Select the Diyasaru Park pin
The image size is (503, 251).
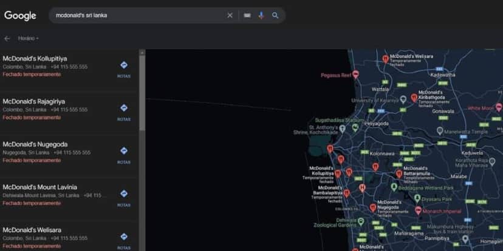click(417, 198)
